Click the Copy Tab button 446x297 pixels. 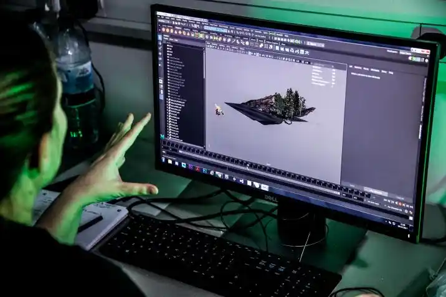coord(400,198)
